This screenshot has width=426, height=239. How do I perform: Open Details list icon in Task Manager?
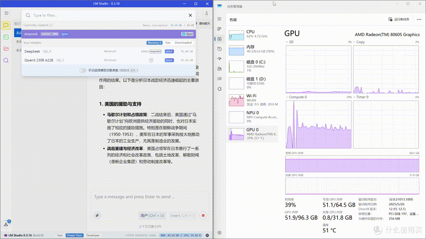(220, 78)
